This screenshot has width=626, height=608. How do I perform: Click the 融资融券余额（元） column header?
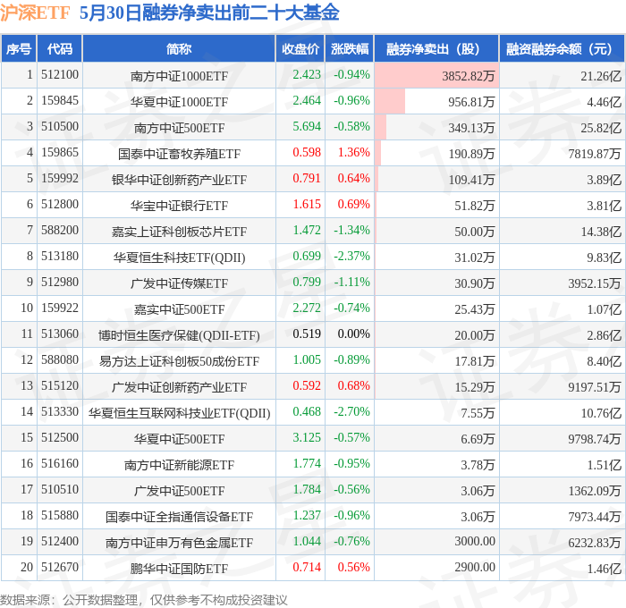click(562, 48)
